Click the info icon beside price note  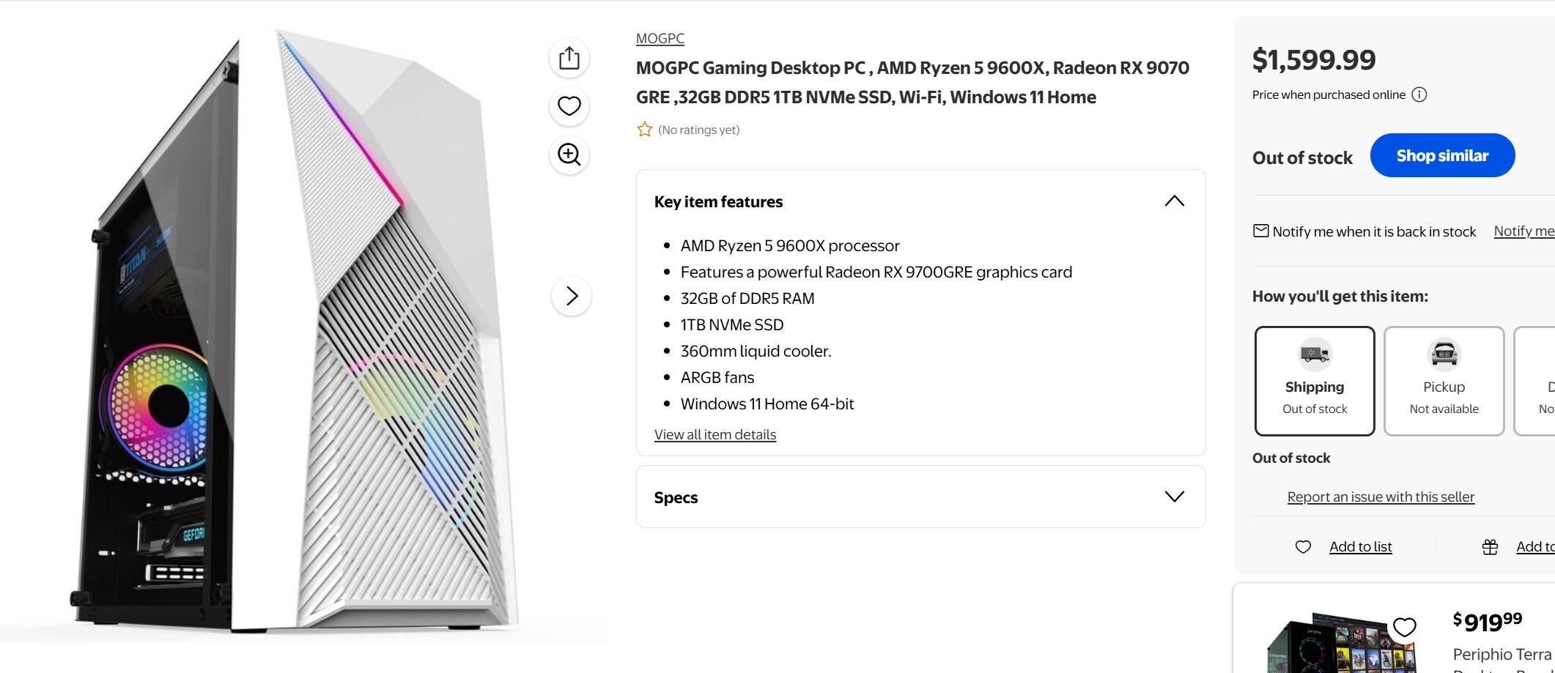[x=1419, y=94]
